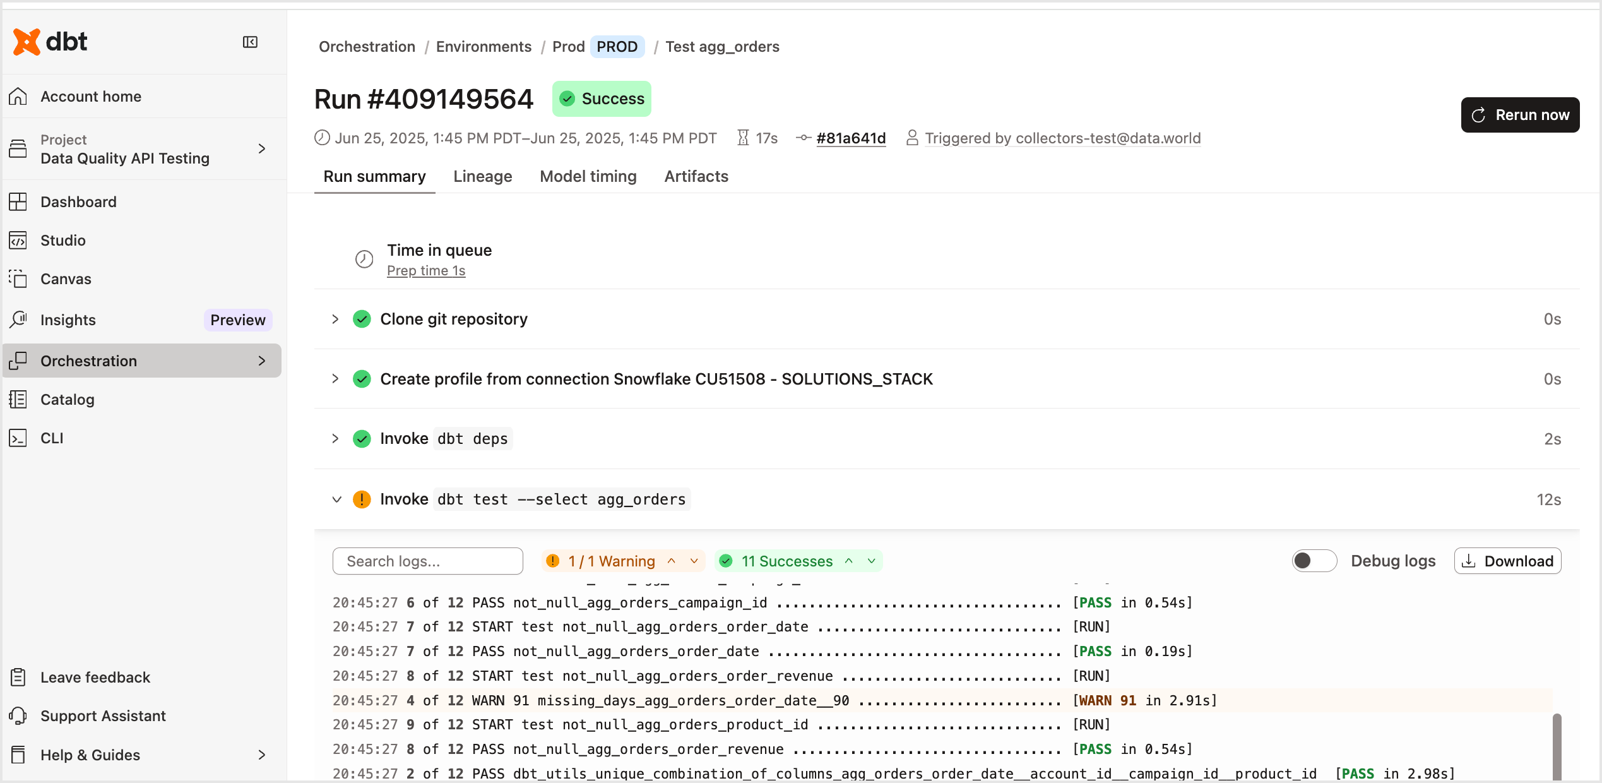This screenshot has height=783, width=1602.
Task: Click the green Success check icon
Action: click(x=567, y=99)
